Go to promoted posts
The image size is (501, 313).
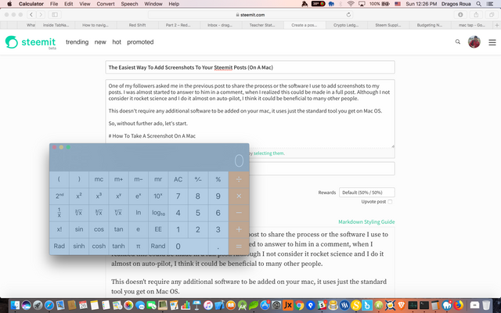[140, 41]
